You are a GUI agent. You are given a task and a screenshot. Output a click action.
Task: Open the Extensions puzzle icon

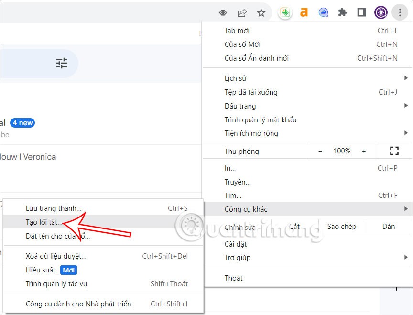click(x=342, y=12)
